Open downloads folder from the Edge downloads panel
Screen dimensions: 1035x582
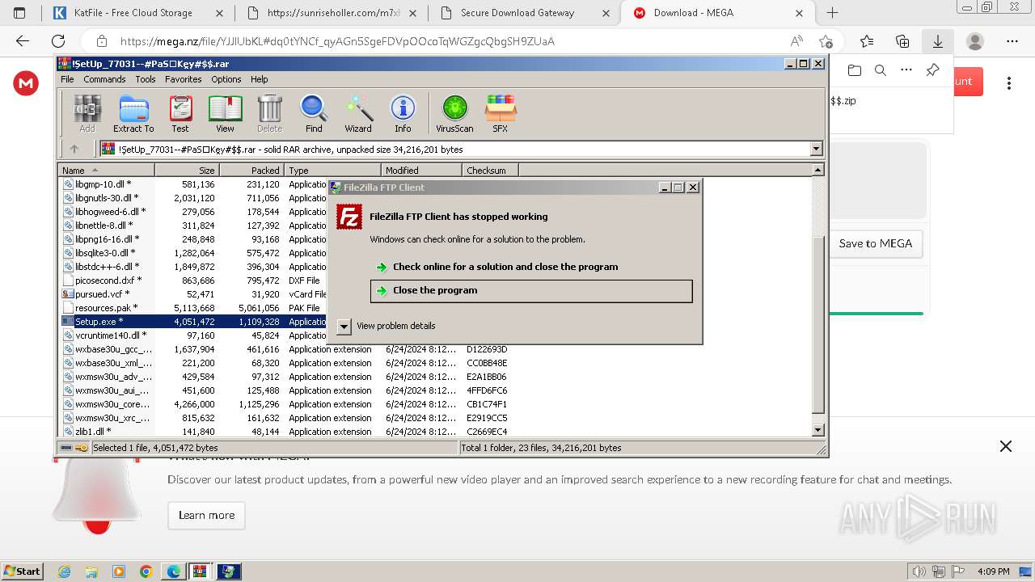(x=854, y=70)
